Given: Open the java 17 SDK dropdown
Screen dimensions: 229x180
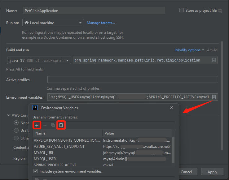Looking at the screenshot, I should point(39,60).
